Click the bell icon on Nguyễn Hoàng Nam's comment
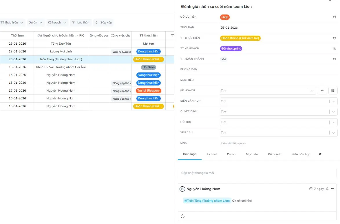The height and width of the screenshot is (224, 340). [327, 189]
